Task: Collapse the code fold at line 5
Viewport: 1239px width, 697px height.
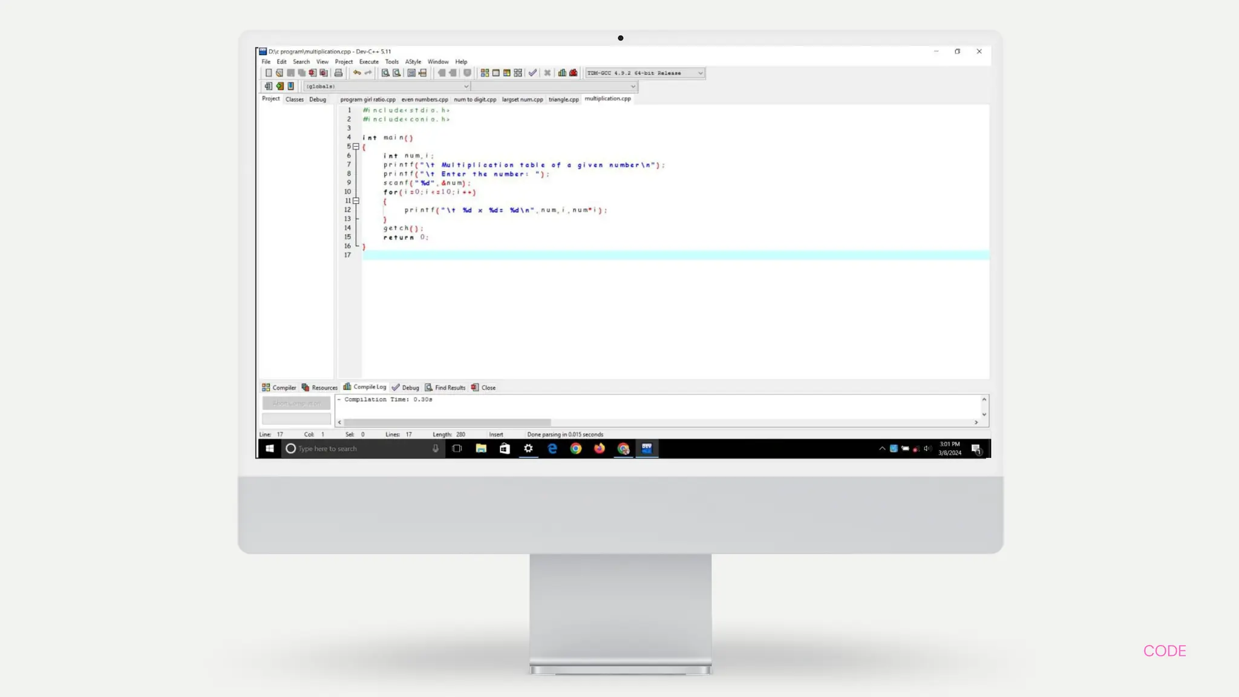Action: tap(356, 146)
